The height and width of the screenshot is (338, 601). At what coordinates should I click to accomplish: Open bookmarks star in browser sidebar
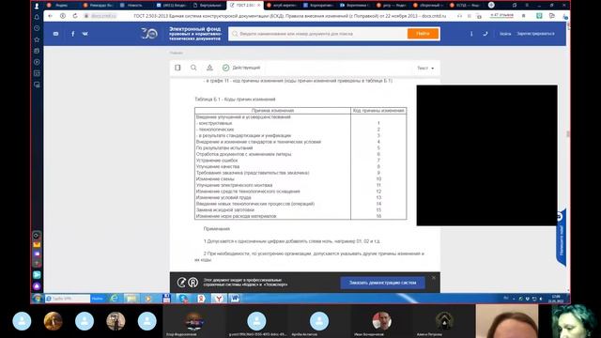[x=37, y=39]
